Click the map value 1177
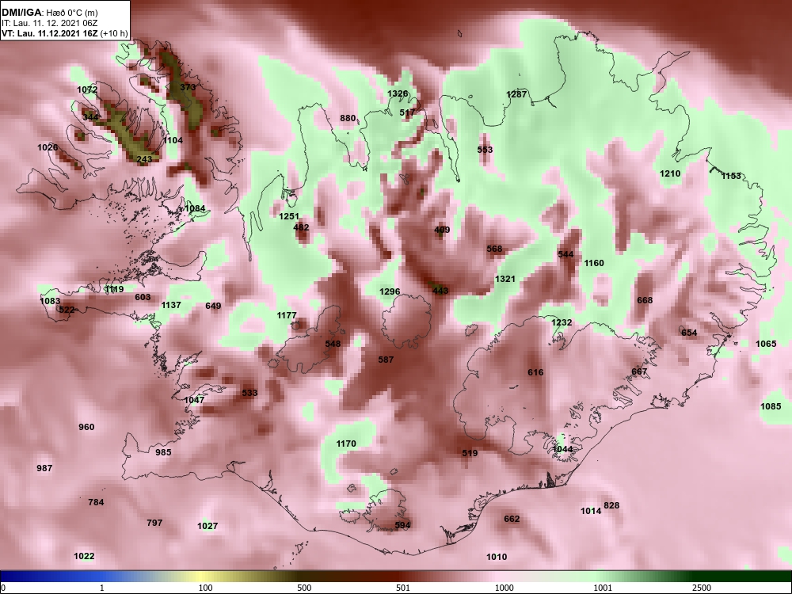Image resolution: width=792 pixels, height=594 pixels. click(287, 315)
